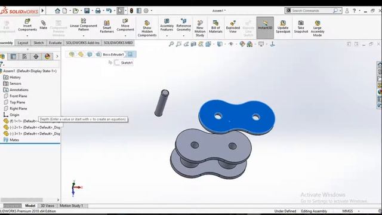Click the New document icon
Viewport: 382px width, 215px height.
click(x=65, y=11)
